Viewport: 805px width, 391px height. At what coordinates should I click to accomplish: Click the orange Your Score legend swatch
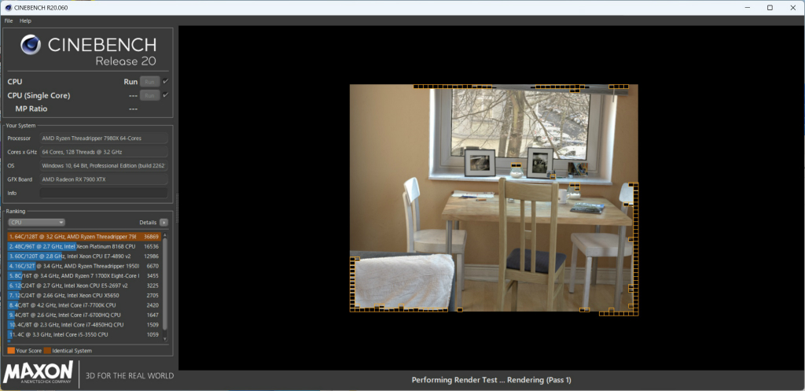[11, 350]
